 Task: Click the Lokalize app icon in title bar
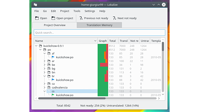click(x=35, y=5)
